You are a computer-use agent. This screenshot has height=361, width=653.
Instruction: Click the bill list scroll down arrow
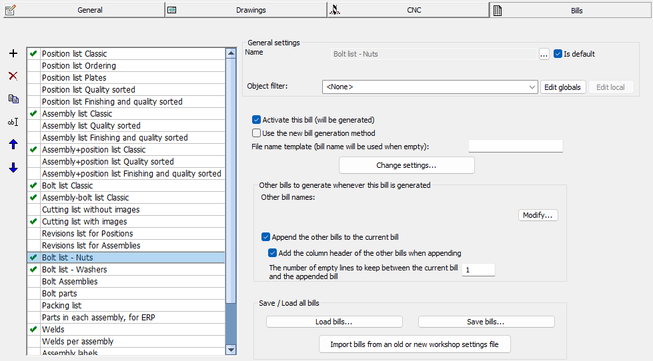click(x=231, y=350)
